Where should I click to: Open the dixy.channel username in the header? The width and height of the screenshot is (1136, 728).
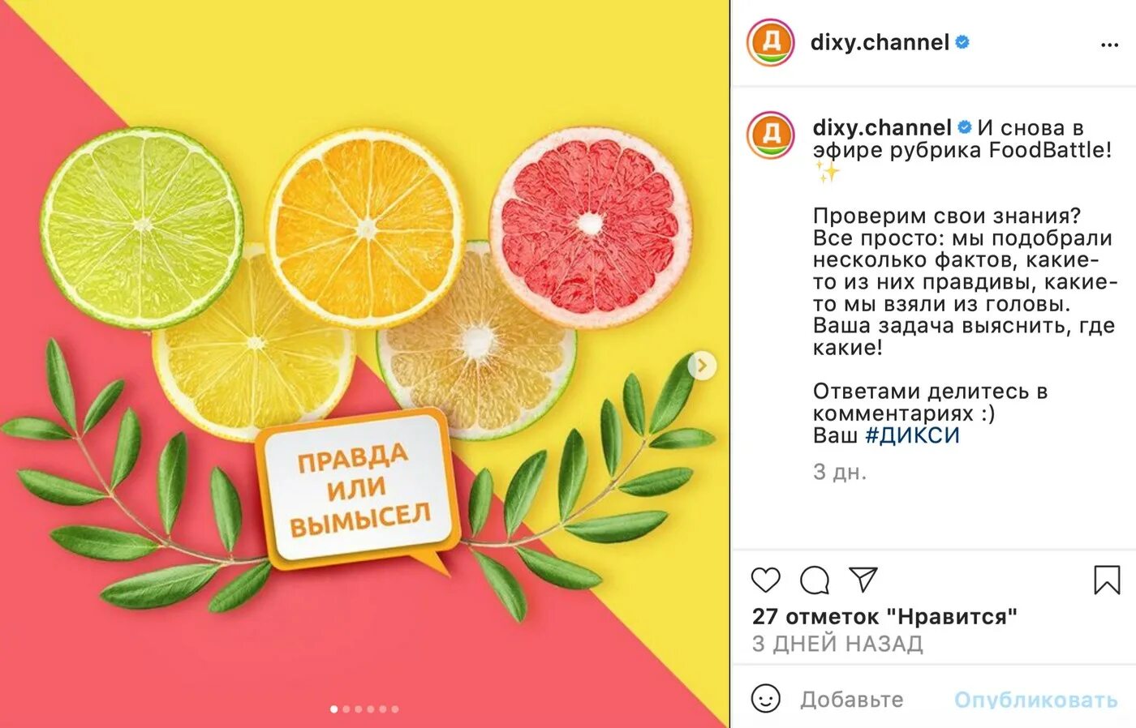point(880,42)
